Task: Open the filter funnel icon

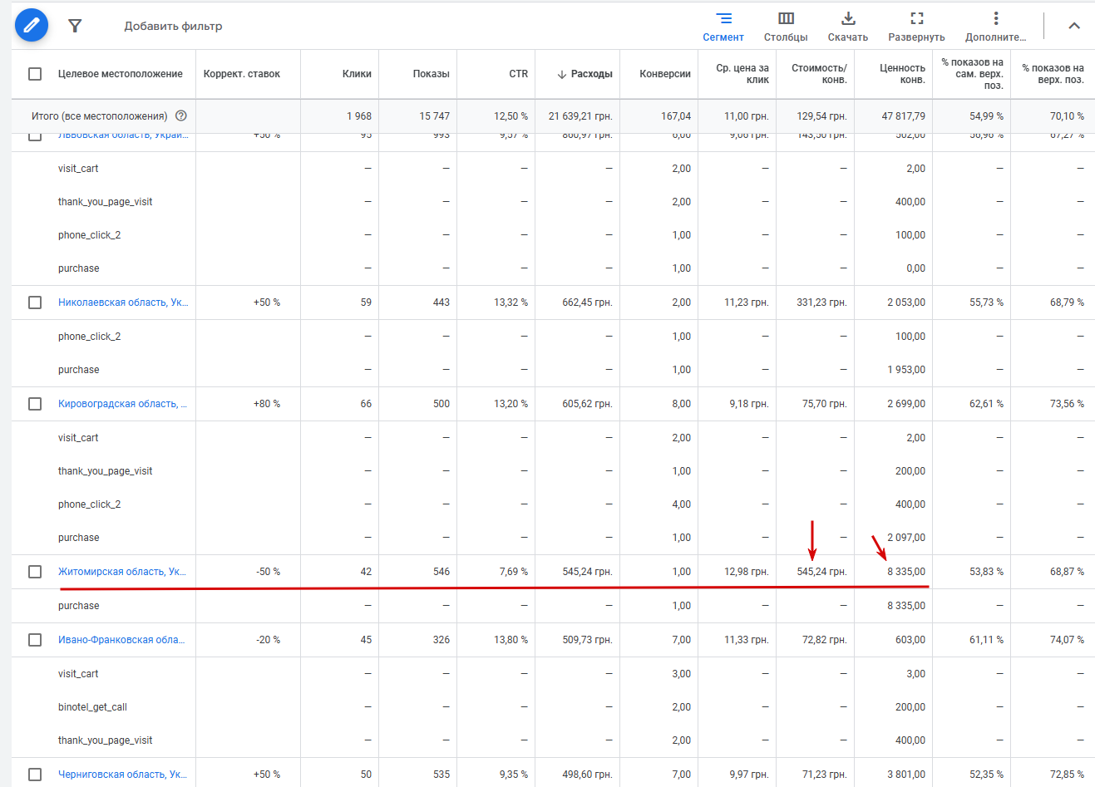Action: tap(75, 26)
